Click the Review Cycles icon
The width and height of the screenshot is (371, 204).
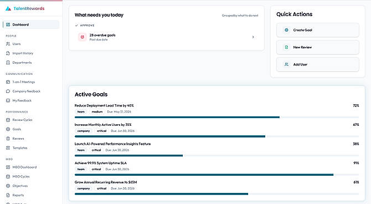point(8,120)
